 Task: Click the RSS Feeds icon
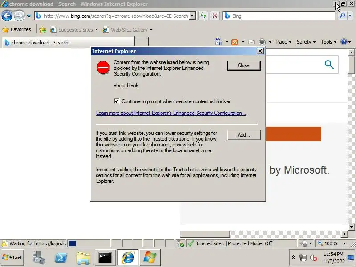(235, 42)
